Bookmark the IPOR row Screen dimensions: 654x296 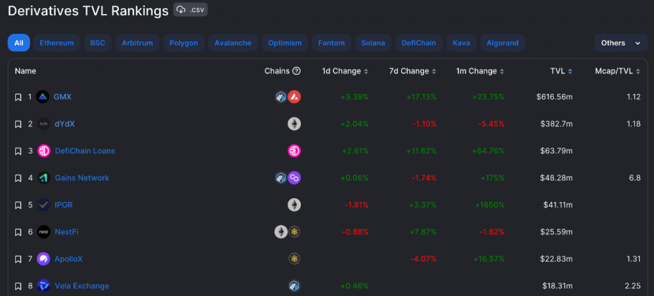[18, 205]
